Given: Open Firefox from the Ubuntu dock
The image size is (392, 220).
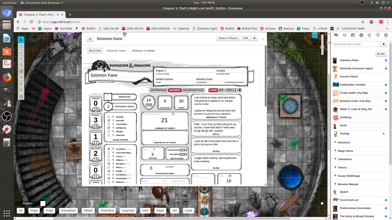Looking at the screenshot, I should (7, 77).
